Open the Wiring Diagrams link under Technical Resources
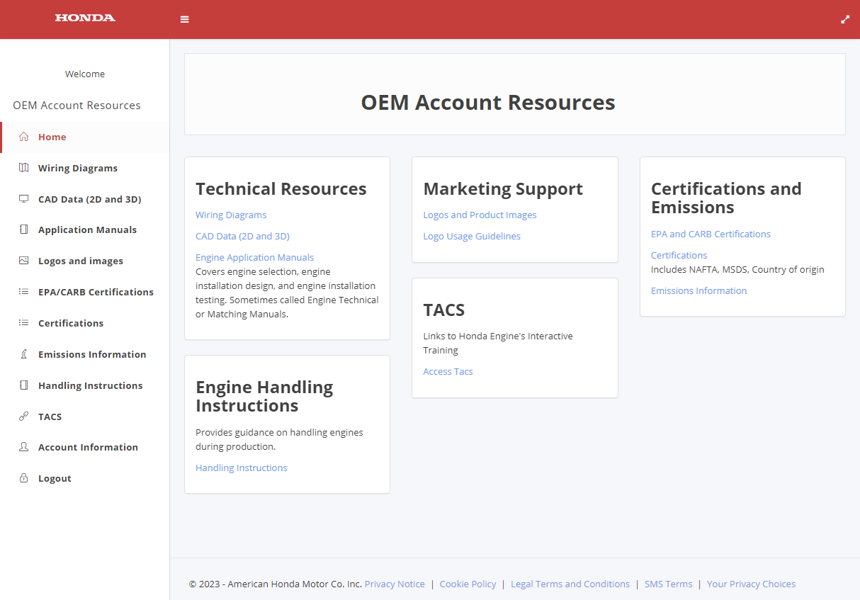Screen dimensions: 860x600 (231, 215)
